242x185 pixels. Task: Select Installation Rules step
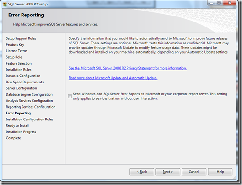(18, 70)
